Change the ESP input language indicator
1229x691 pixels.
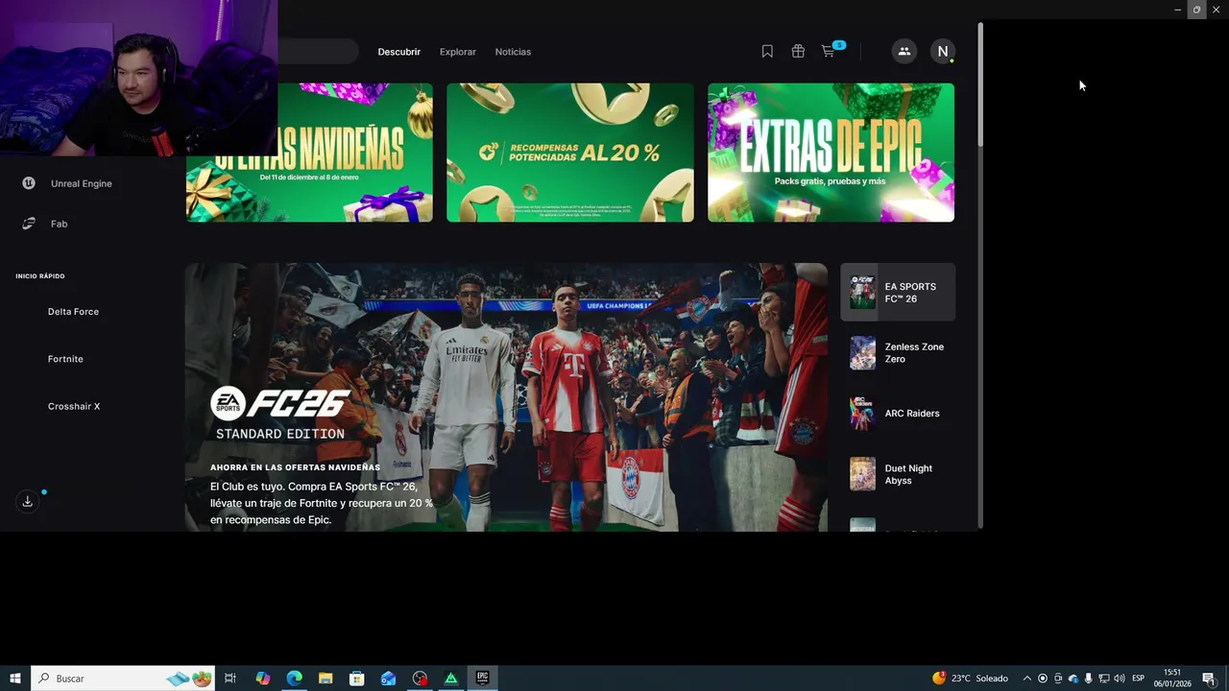click(x=1139, y=679)
